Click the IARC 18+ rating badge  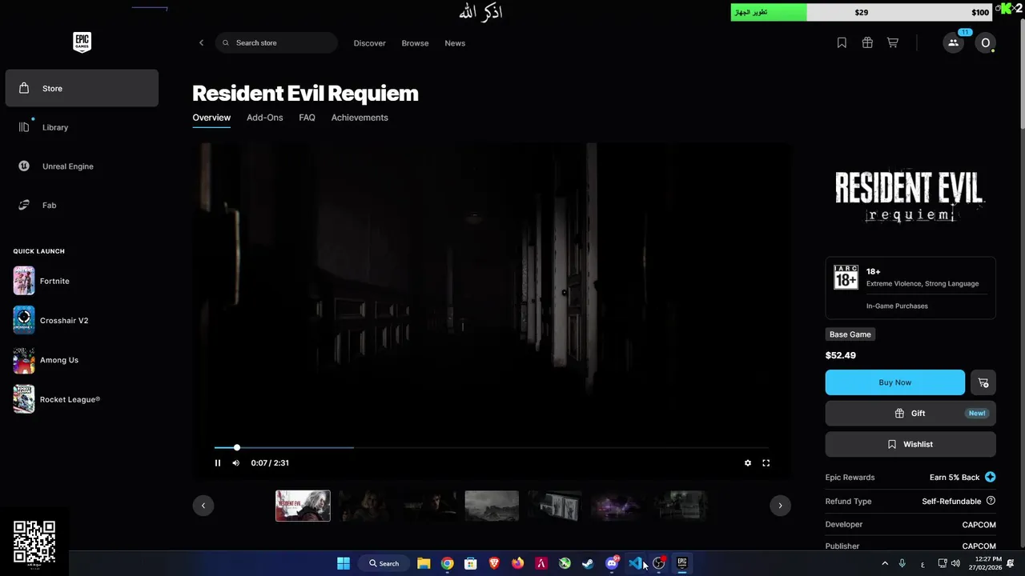(846, 277)
